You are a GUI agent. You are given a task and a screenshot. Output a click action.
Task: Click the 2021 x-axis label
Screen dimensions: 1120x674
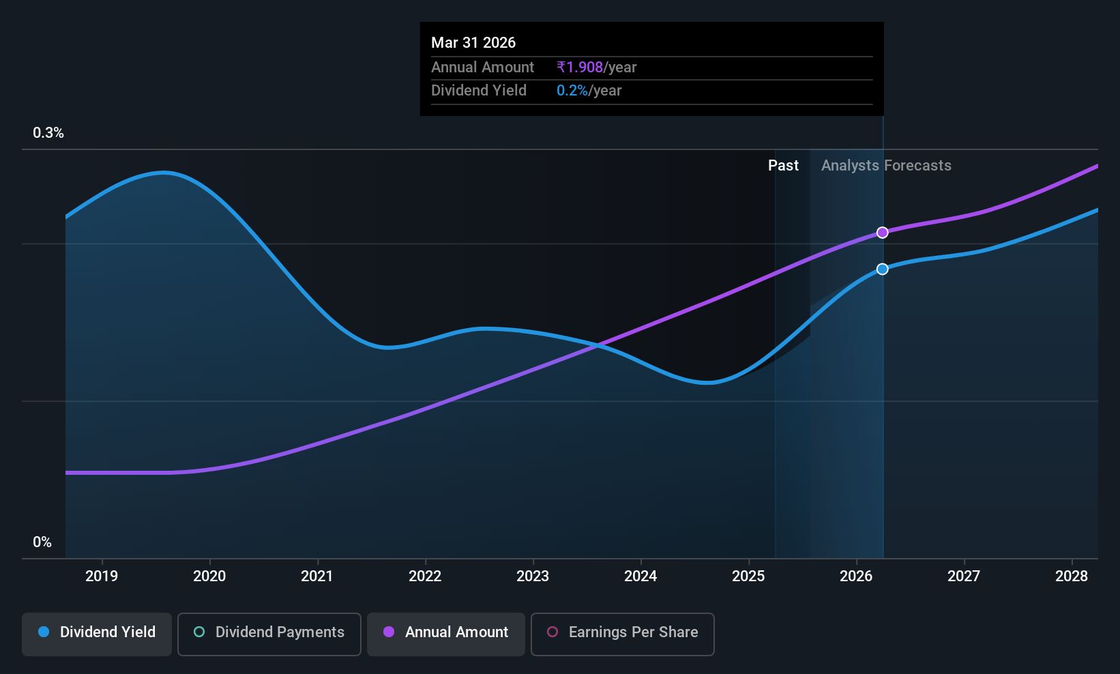(317, 576)
